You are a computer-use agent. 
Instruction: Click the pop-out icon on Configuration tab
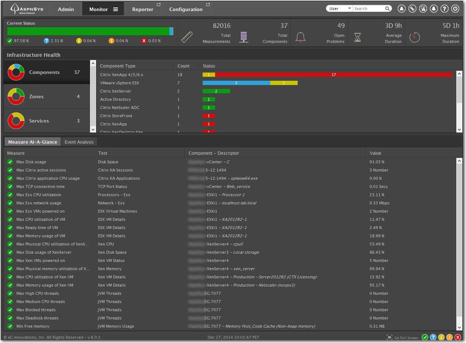pos(208,5)
